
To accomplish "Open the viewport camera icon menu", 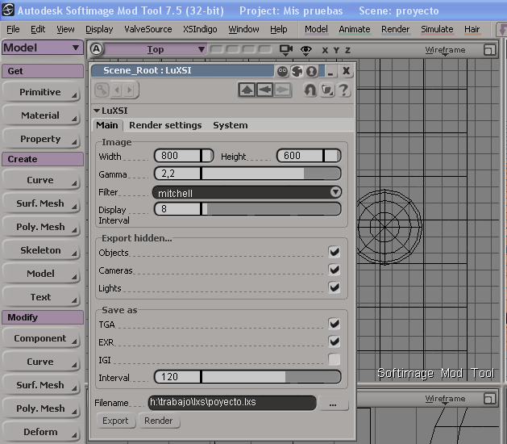I will [x=286, y=50].
